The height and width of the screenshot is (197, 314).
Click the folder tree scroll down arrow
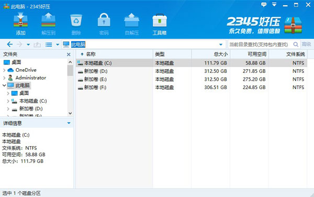point(70,113)
